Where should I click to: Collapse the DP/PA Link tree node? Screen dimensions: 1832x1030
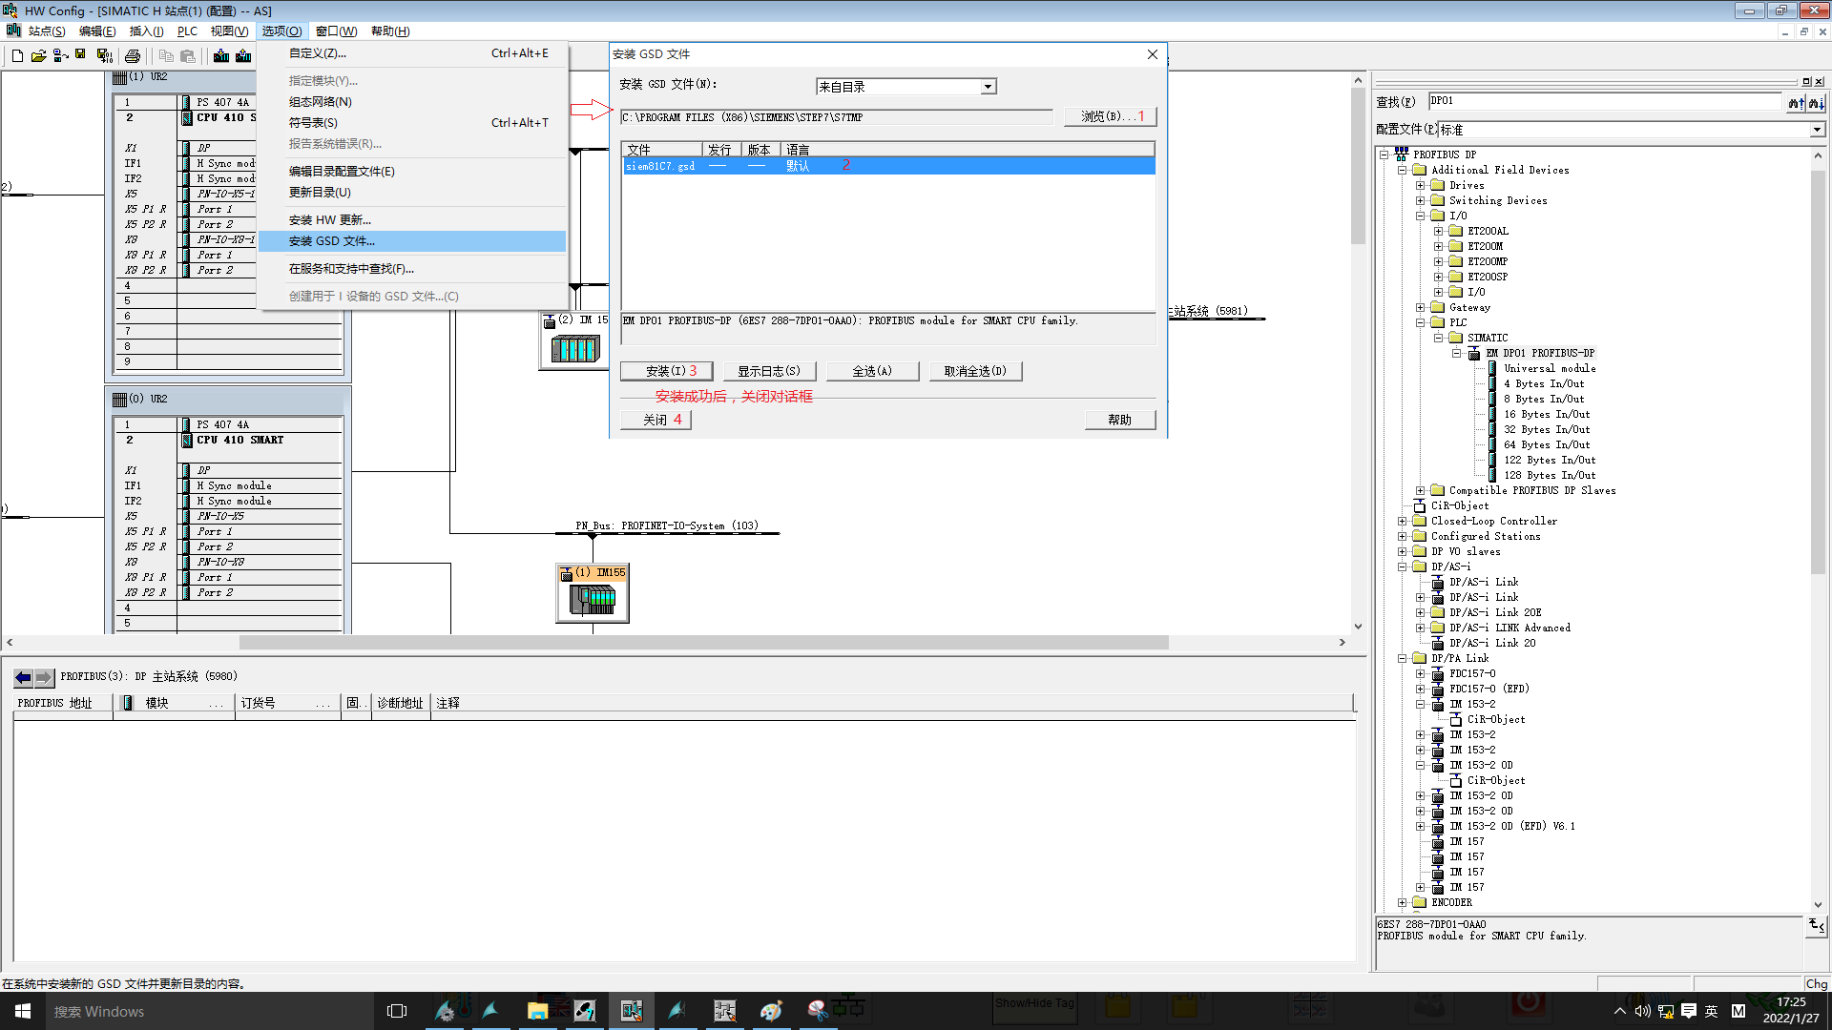click(x=1402, y=659)
